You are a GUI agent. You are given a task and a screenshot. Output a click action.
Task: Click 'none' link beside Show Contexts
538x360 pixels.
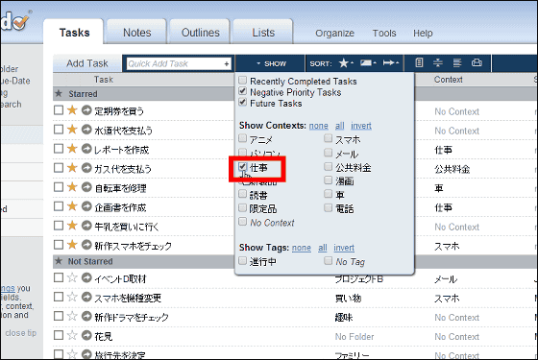tap(318, 126)
